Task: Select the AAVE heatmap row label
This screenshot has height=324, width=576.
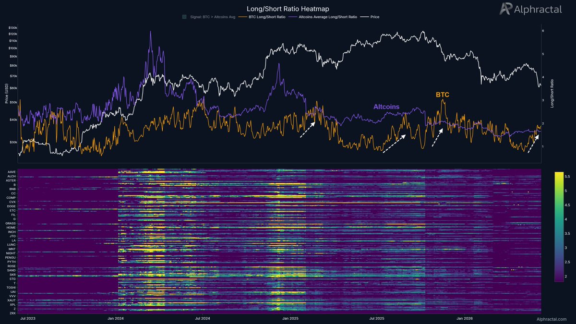Action: [12, 172]
